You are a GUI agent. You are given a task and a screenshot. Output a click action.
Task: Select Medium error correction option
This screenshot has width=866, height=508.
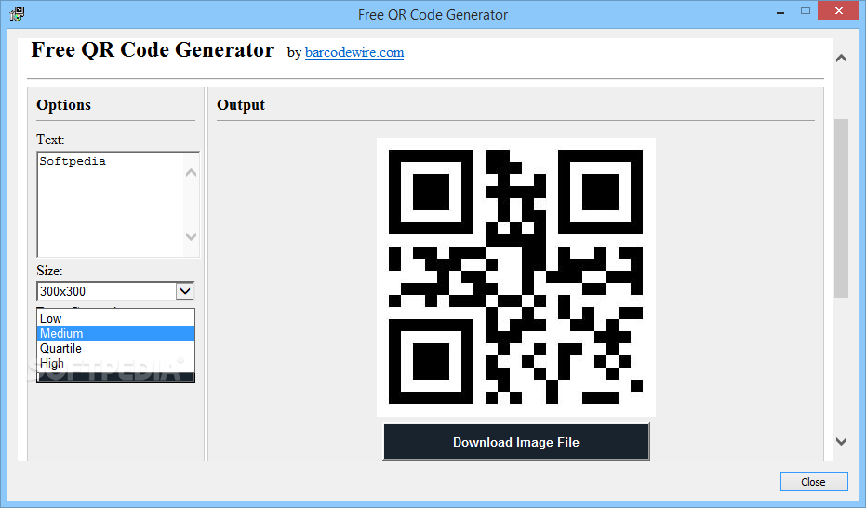(115, 333)
